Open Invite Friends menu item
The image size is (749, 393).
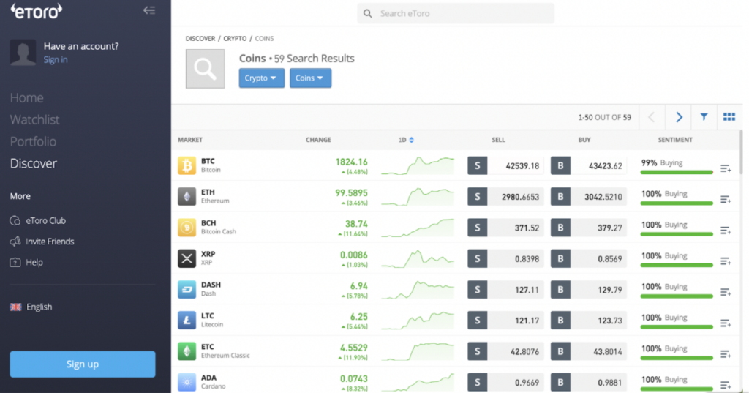(42, 242)
